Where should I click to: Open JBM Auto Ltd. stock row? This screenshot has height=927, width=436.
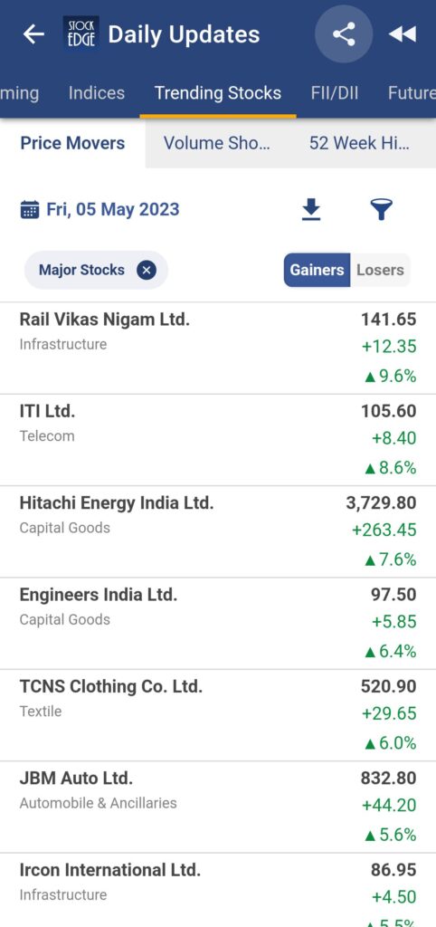tap(218, 807)
